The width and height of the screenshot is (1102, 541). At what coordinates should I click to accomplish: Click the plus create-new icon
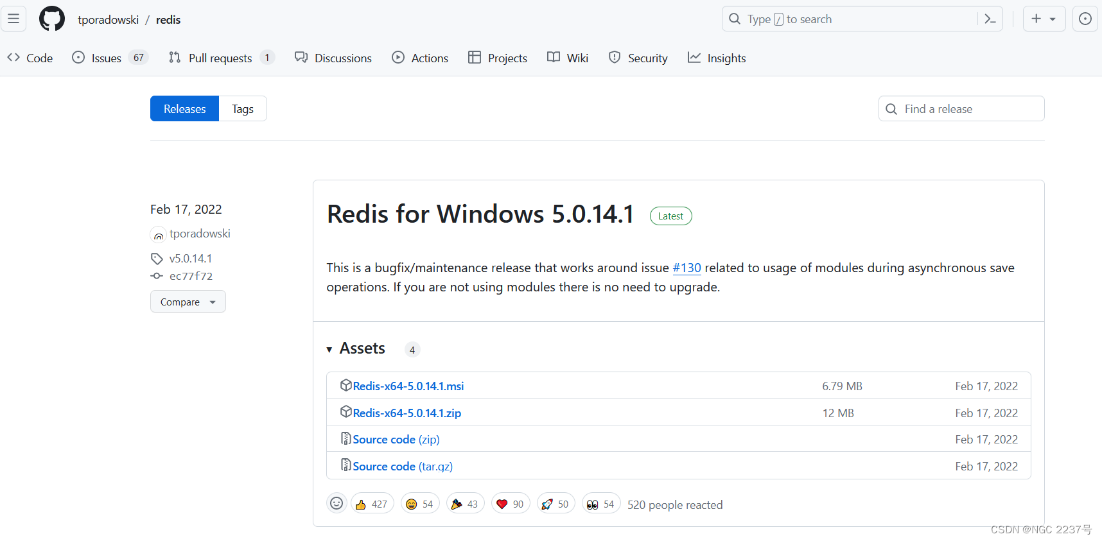click(x=1036, y=19)
